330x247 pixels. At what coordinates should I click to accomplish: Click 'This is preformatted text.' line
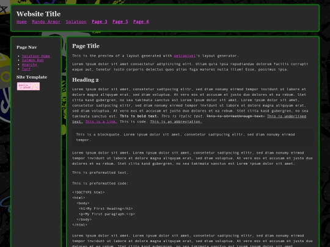100,173
